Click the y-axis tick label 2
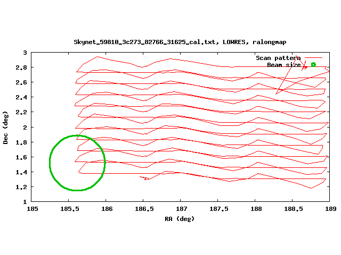Image resolution: width=341 pixels, height=255 pixels. 25,127
